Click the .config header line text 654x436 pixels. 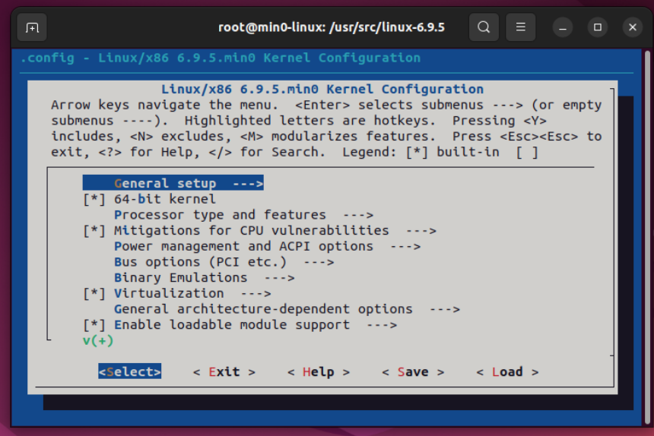click(221, 58)
